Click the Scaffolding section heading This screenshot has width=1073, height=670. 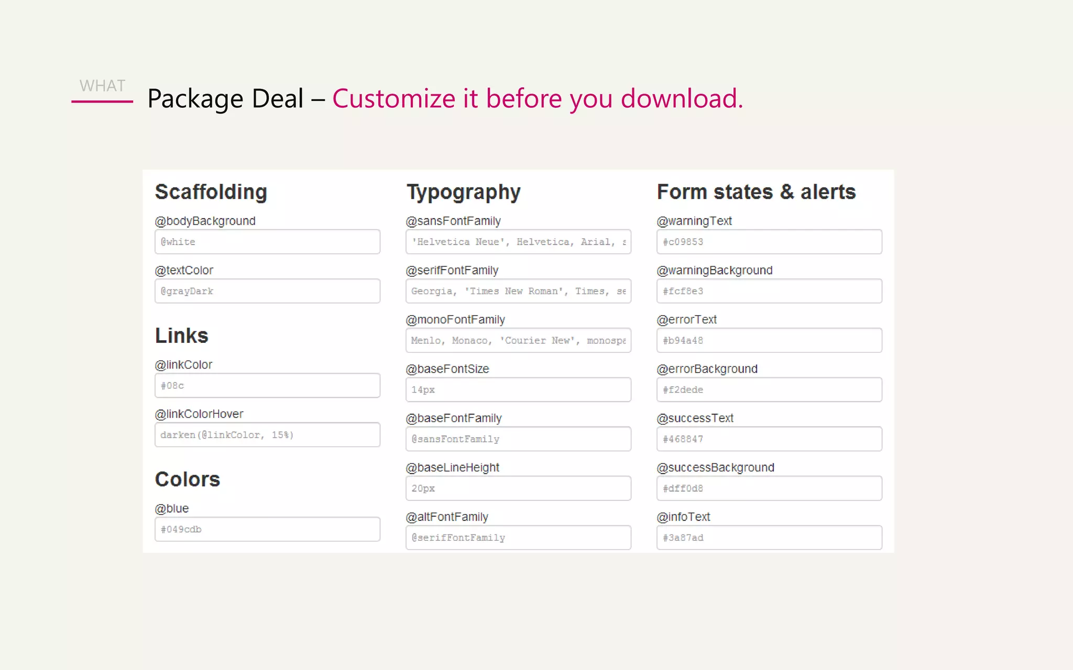[211, 192]
